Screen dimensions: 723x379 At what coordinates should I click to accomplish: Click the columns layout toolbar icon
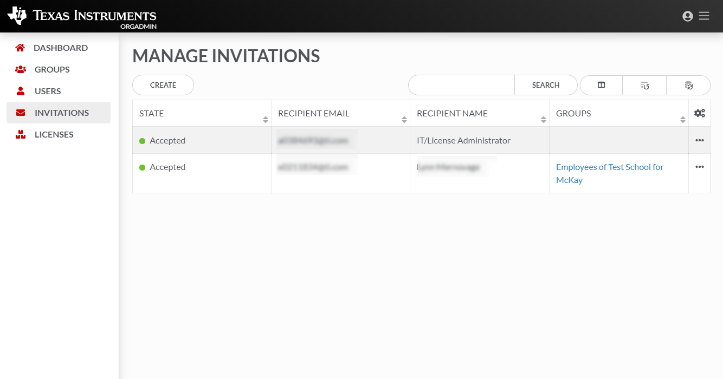point(601,85)
